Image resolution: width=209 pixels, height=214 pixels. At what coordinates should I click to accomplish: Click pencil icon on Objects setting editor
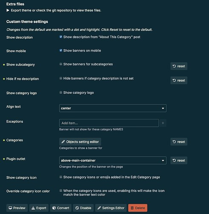coord(63,142)
